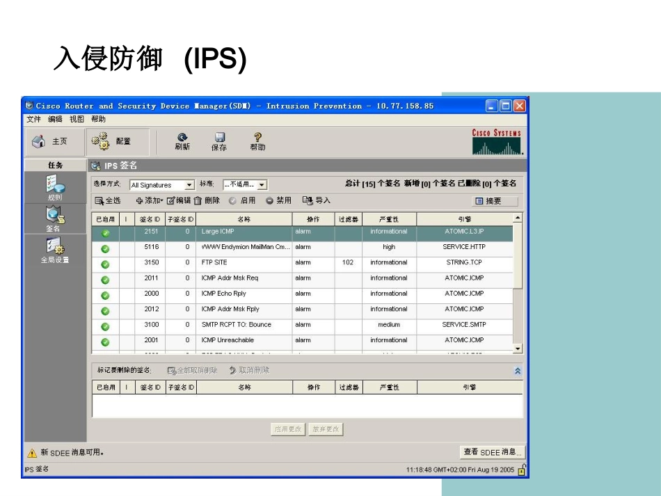661x496 pixels.
Task: Open the 标准 不适用 dropdown
Action: coord(246,184)
